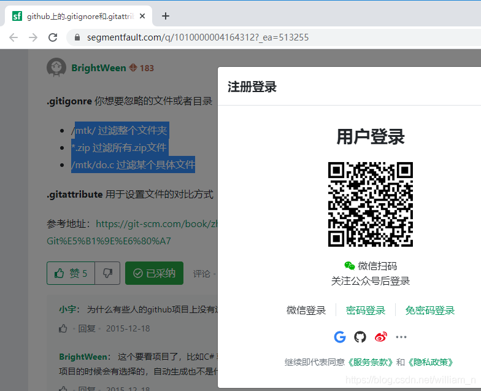The width and height of the screenshot is (481, 391).
Task: Upvote the answer with 赞 5
Action: (x=71, y=273)
